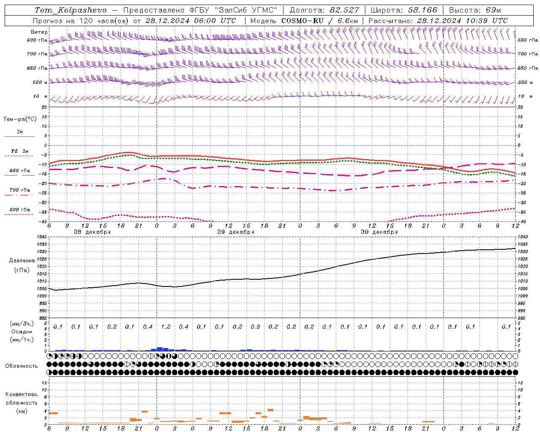Click the station name Tom_Kolpashevo
Viewport: 540px width, 432px height.
pos(70,10)
